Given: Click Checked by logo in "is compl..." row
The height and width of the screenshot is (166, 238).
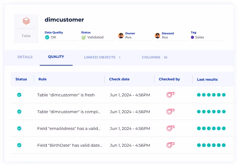Looking at the screenshot, I should (170, 112).
